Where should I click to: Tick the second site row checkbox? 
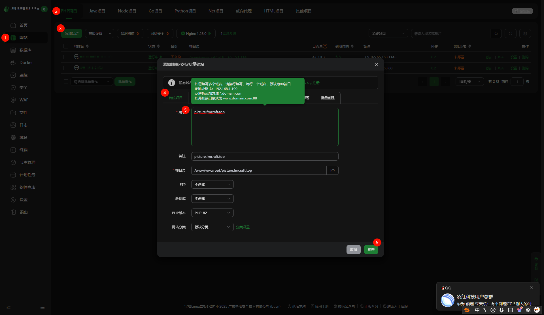click(x=66, y=68)
